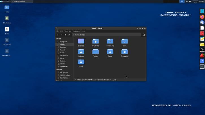Select Documents in the Places sidebar
The height and width of the screenshot is (115, 205).
coord(64,56)
